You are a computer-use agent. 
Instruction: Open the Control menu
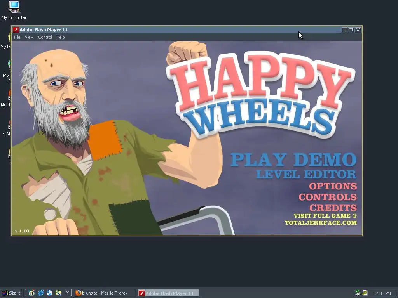45,37
